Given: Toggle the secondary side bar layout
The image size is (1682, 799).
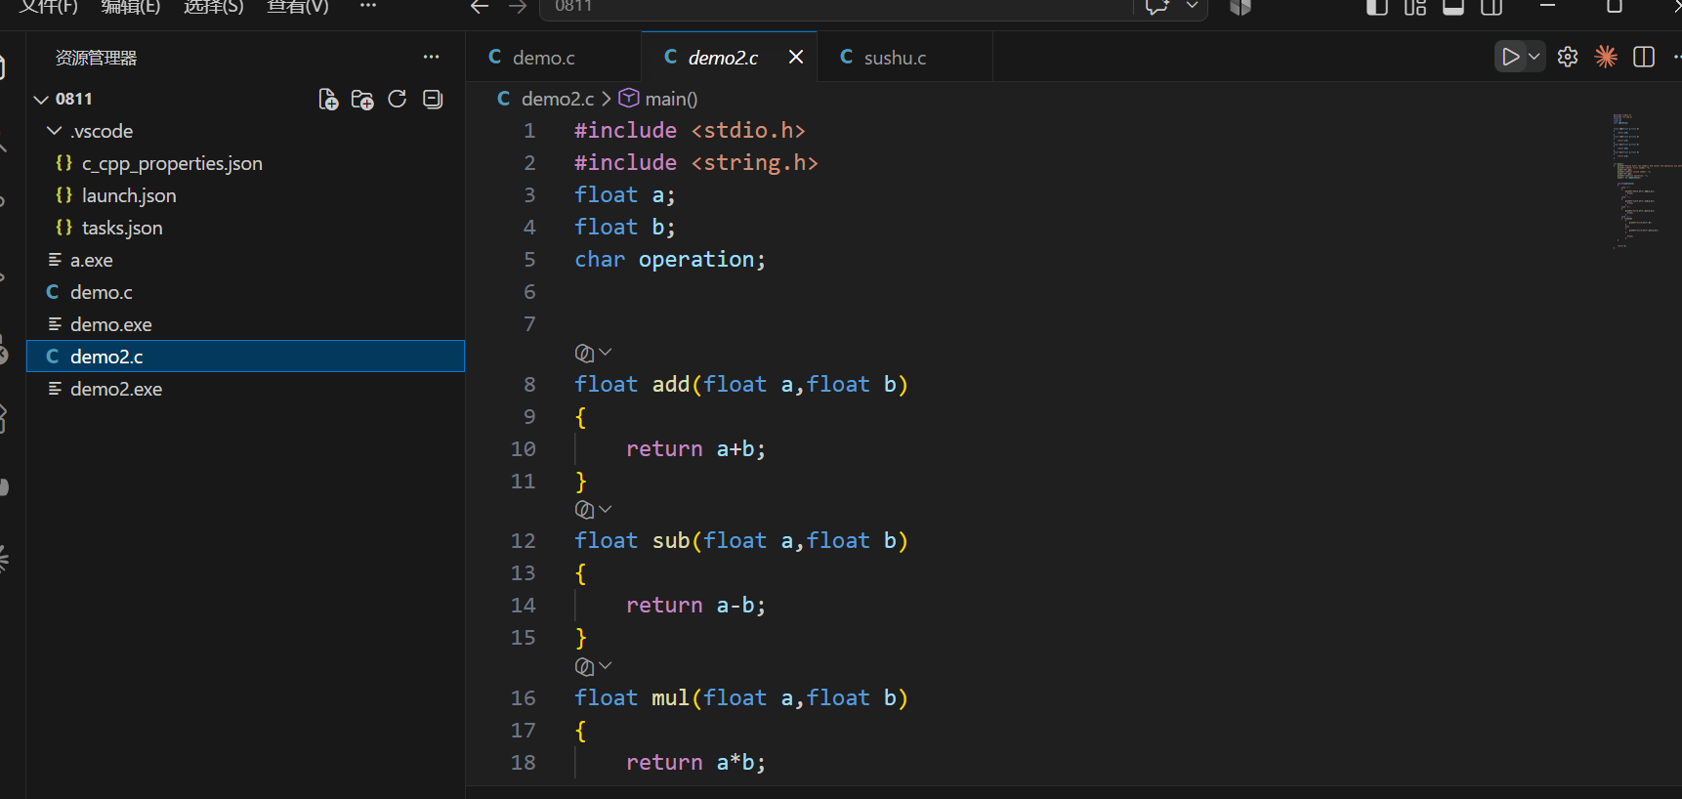Looking at the screenshot, I should [x=1492, y=7].
